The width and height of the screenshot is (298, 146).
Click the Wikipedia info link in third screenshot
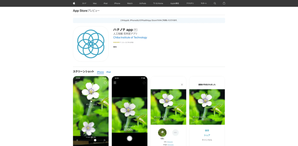click(x=170, y=142)
